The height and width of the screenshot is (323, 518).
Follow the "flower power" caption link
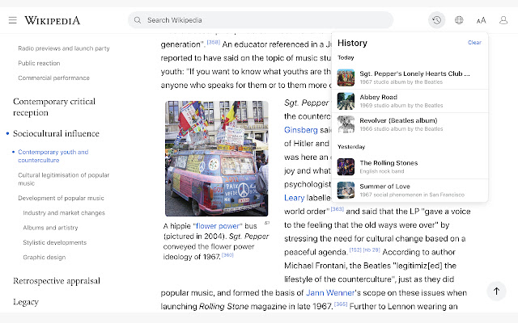pos(218,225)
